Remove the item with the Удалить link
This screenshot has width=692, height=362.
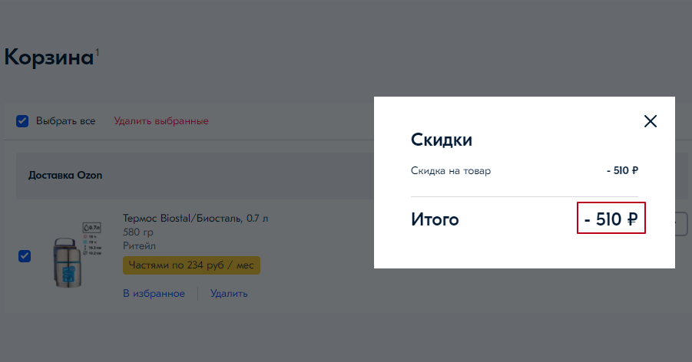(229, 294)
